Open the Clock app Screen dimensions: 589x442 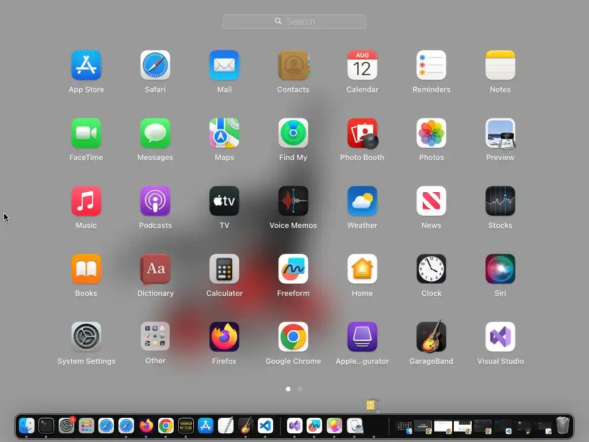pos(431,269)
